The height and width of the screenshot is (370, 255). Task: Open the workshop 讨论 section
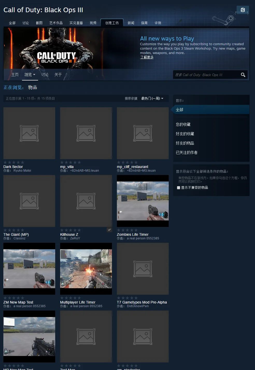(45, 75)
